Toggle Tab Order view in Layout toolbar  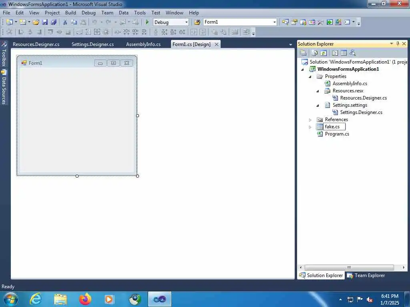[246, 32]
